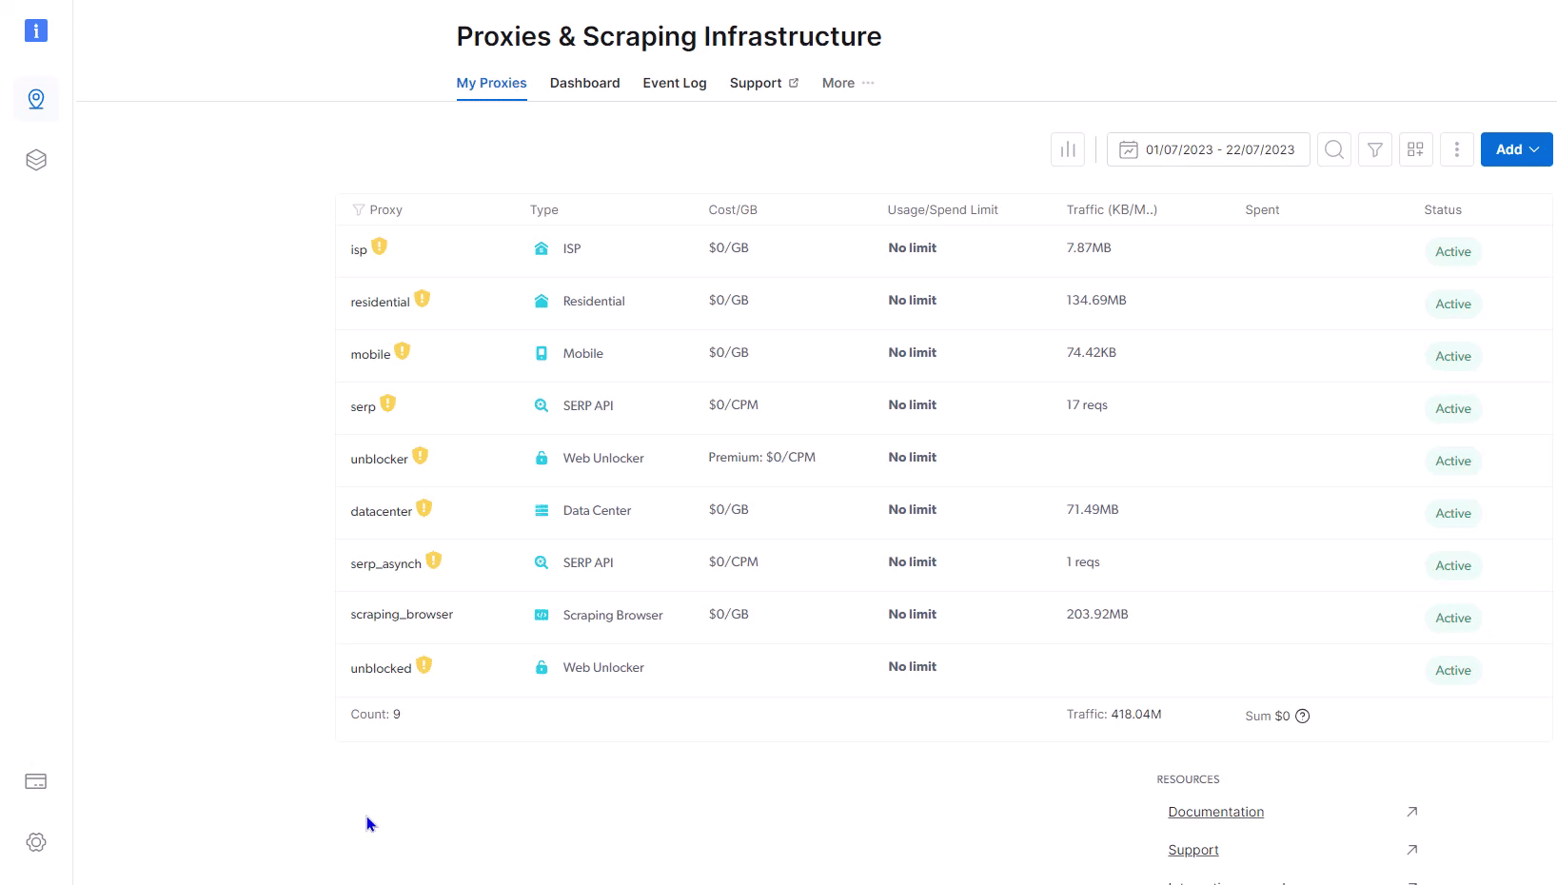This screenshot has height=885, width=1557.
Task: Click the warning badge beside residential proxy
Action: [x=423, y=298]
